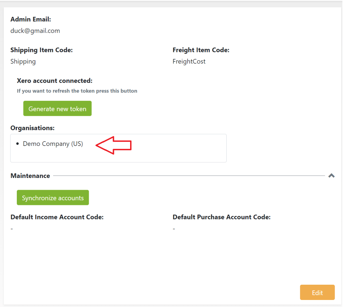Image resolution: width=344 pixels, height=307 pixels.
Task: Click the Freight Item Code label
Action: pyautogui.click(x=201, y=50)
